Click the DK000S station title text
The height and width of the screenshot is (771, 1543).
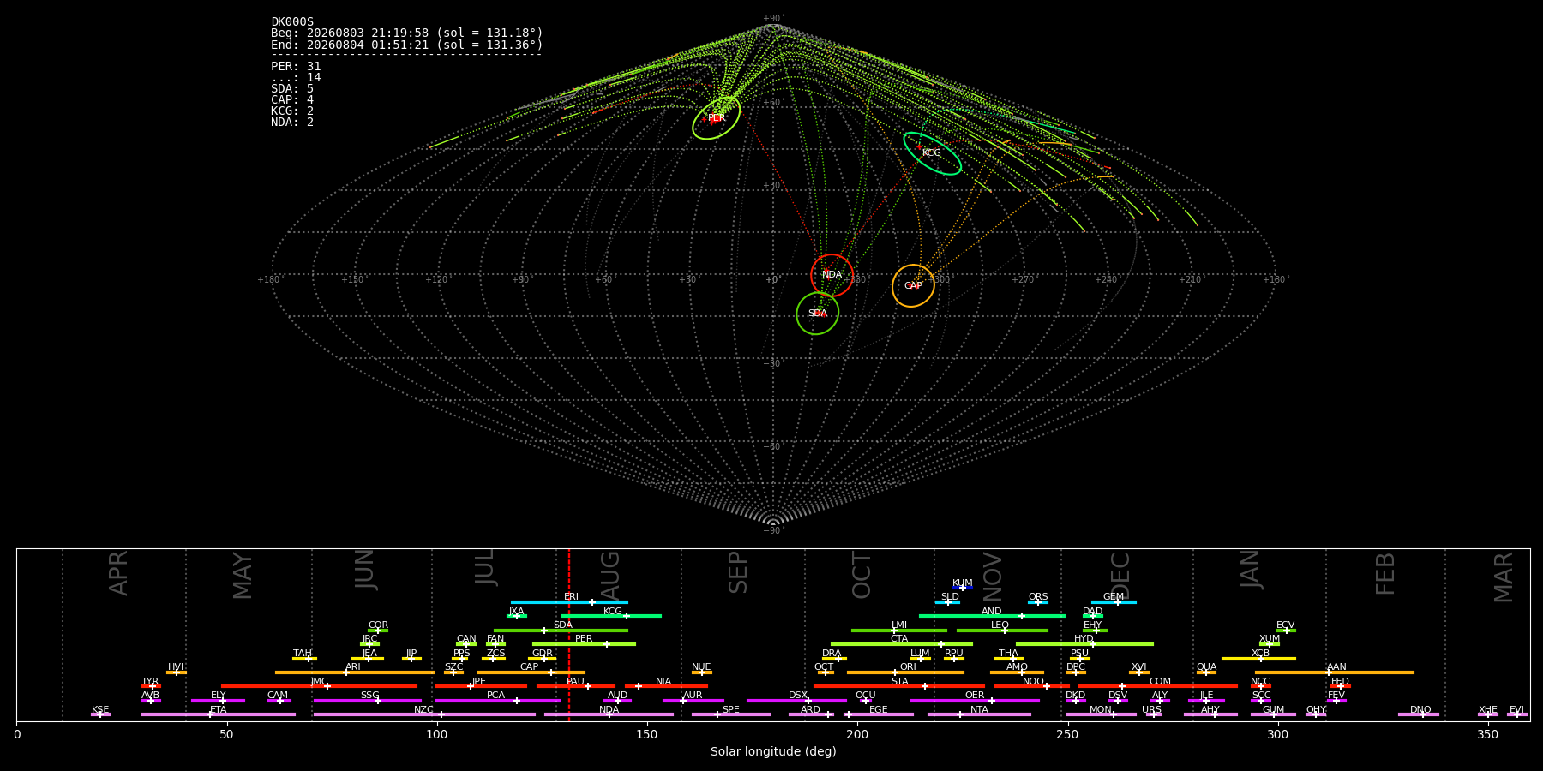coord(292,22)
